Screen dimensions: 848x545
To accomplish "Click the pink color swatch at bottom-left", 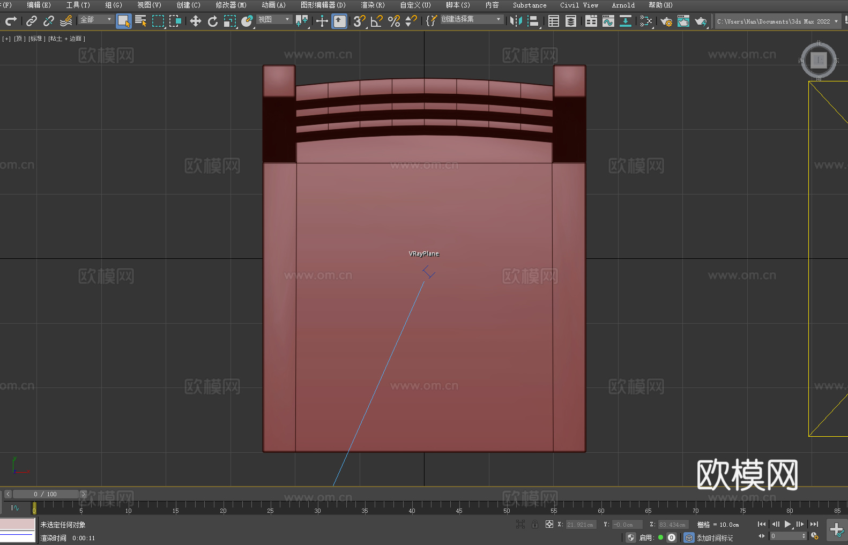I will (17, 524).
